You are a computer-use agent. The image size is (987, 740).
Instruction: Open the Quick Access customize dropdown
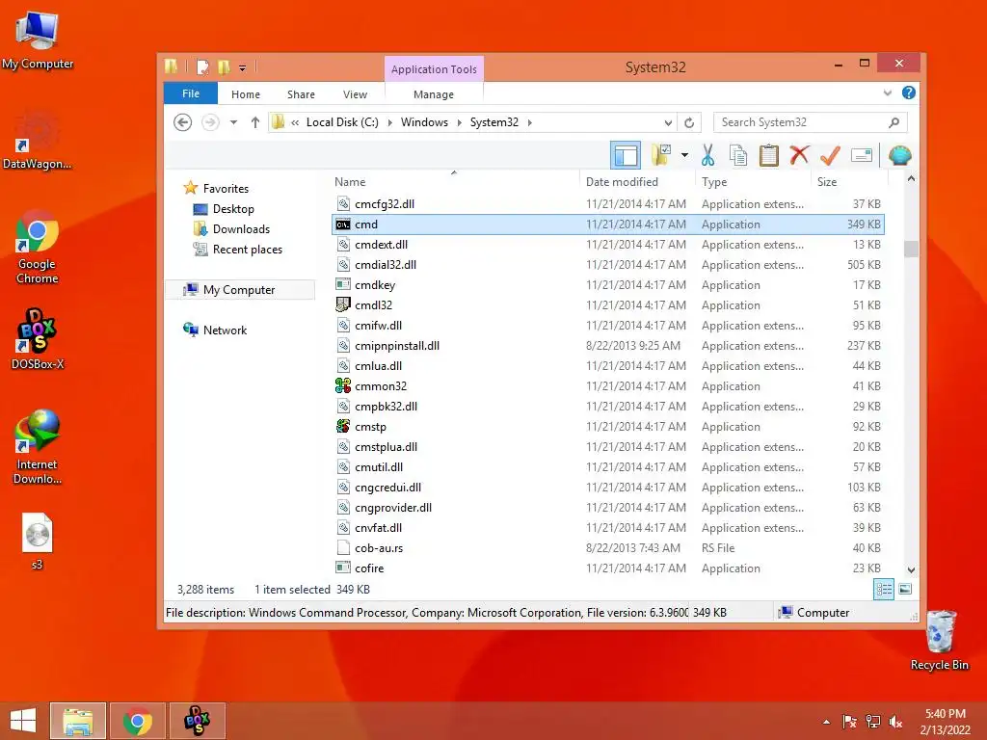242,67
